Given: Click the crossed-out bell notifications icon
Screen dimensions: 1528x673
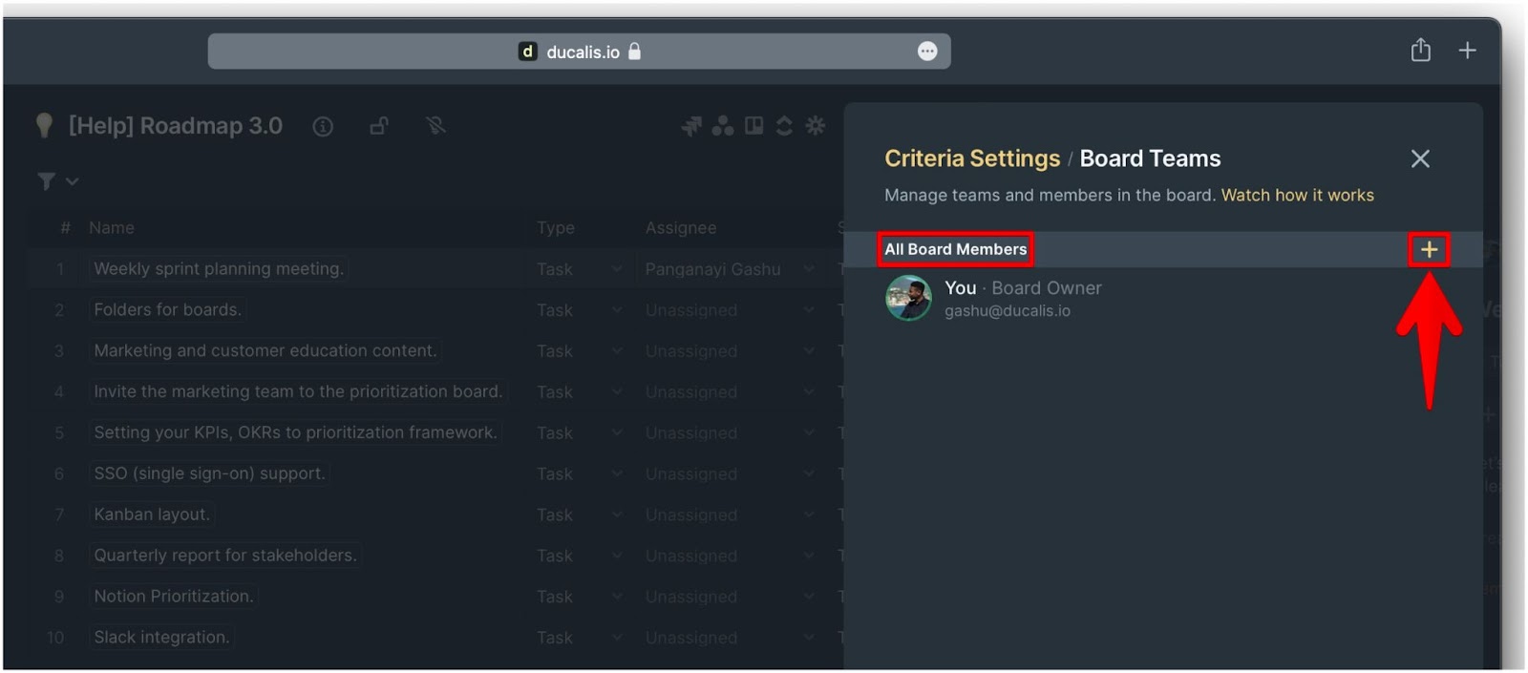Looking at the screenshot, I should pos(436,126).
